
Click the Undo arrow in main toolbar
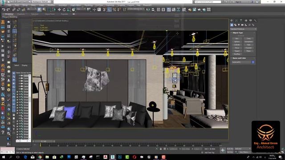coord(4,10)
